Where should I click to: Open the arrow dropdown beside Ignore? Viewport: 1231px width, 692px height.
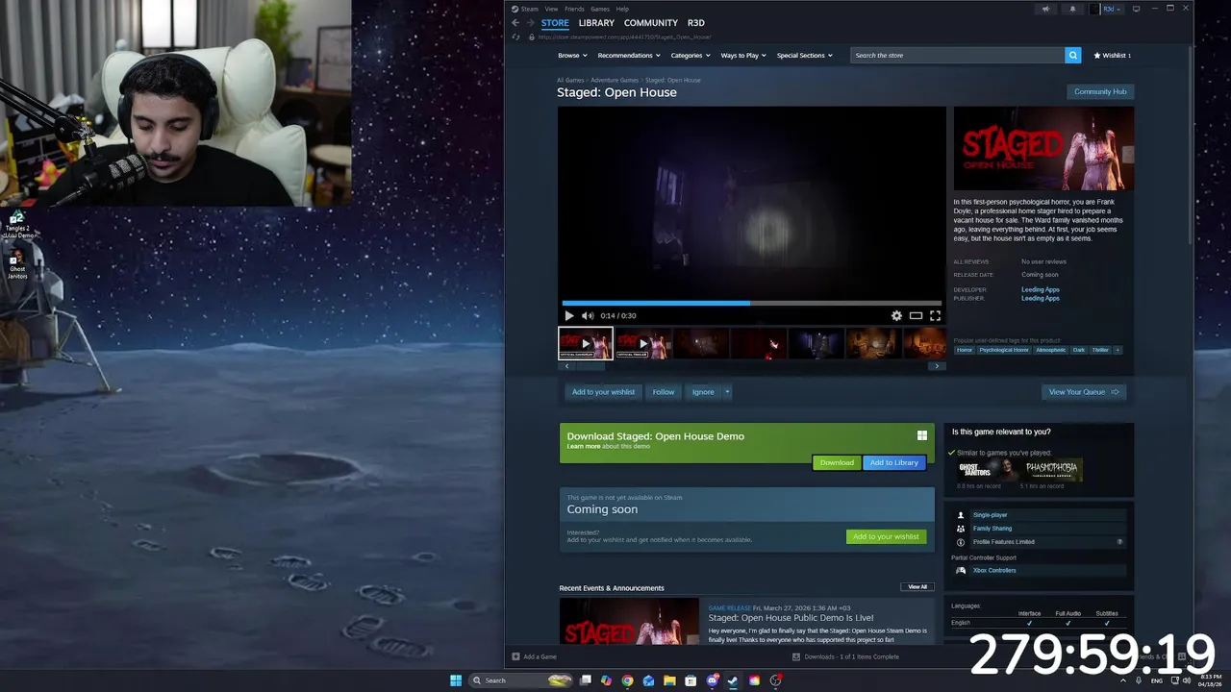point(727,391)
